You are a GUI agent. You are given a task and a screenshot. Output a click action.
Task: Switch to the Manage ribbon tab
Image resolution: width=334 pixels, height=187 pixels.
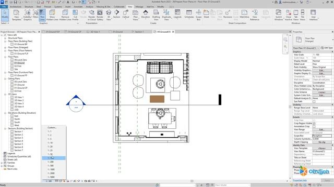pyautogui.click(x=139, y=7)
